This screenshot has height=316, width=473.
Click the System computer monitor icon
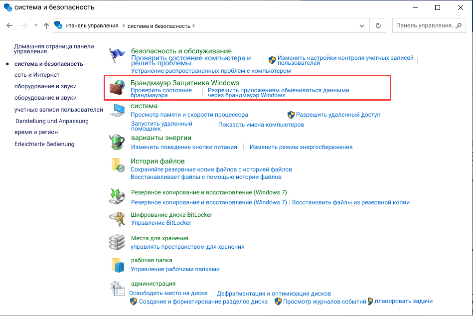pyautogui.click(x=117, y=110)
